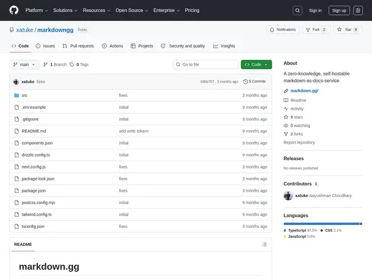
Task: Open the xatuke owner link
Action: coord(24,30)
